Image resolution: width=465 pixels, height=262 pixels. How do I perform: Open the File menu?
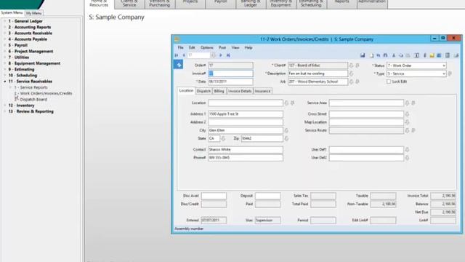click(x=181, y=47)
